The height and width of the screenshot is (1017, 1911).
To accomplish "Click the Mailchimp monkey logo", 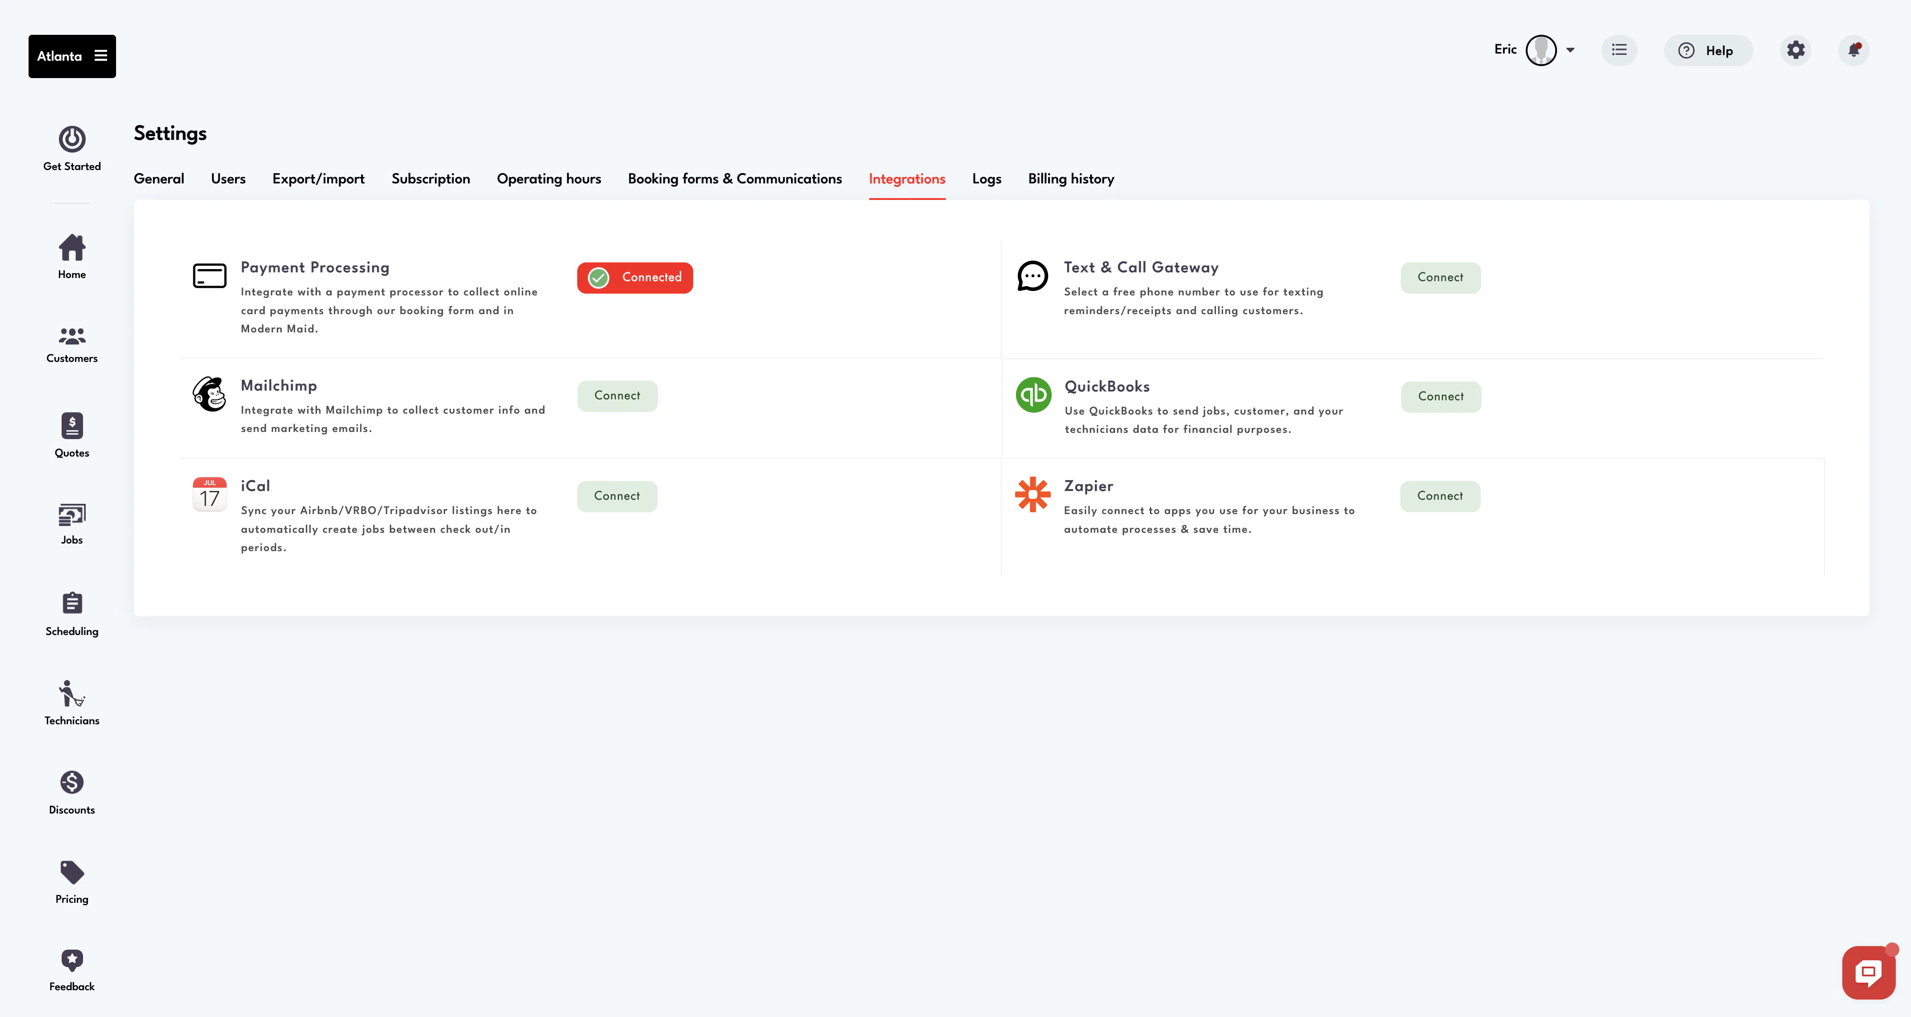I will (x=210, y=393).
